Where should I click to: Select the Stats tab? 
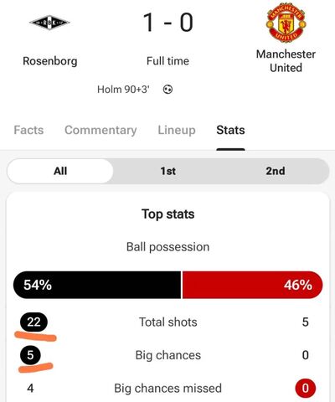[230, 130]
